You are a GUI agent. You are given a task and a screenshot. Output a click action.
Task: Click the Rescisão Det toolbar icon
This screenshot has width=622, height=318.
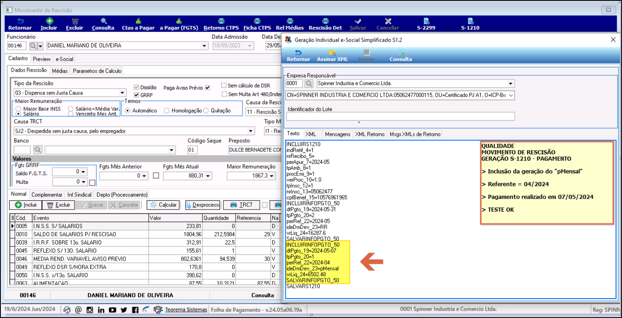click(325, 24)
